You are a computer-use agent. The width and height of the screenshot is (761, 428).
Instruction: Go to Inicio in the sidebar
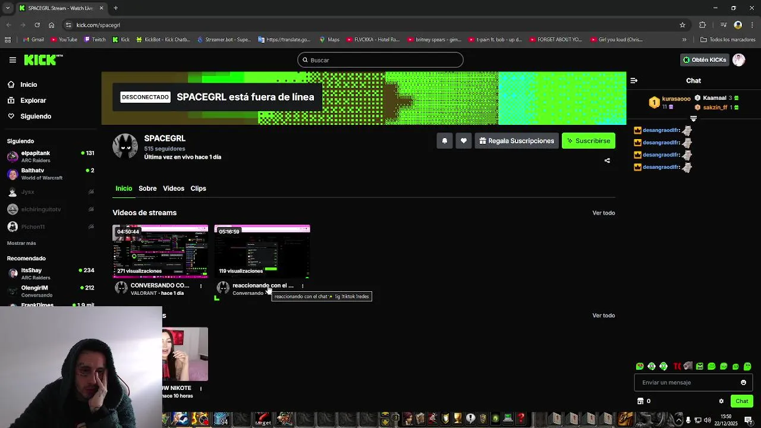pos(22,84)
